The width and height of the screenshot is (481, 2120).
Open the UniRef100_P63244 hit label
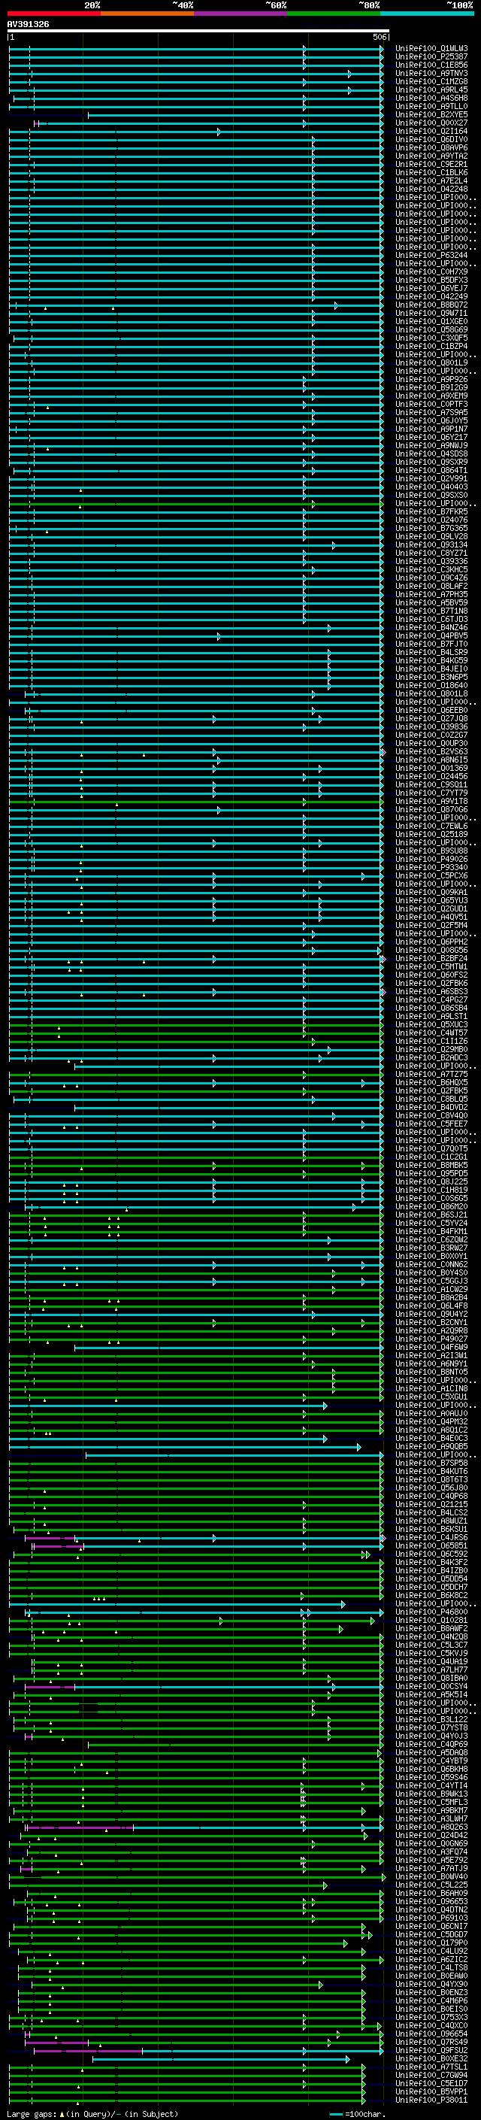click(431, 255)
